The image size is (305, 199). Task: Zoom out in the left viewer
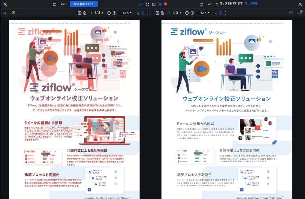(109, 13)
